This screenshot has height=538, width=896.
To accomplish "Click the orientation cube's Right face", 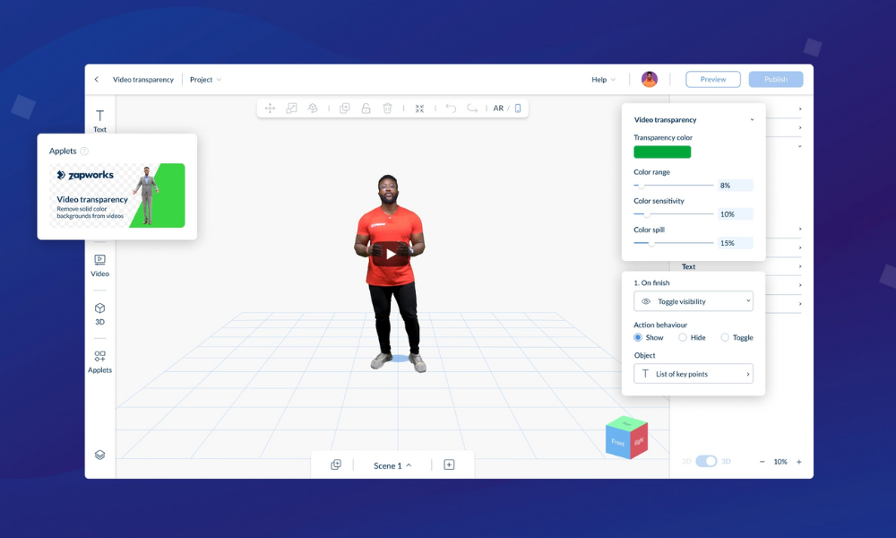I will pos(639,441).
